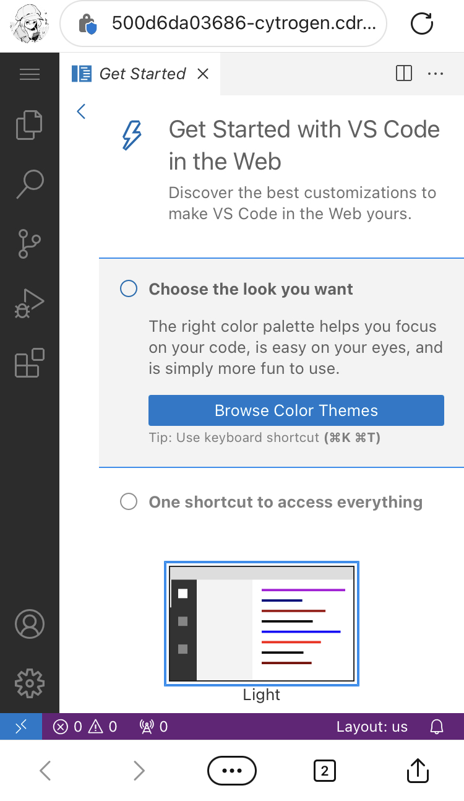
Task: Click Layout: us in the status bar
Action: [372, 726]
